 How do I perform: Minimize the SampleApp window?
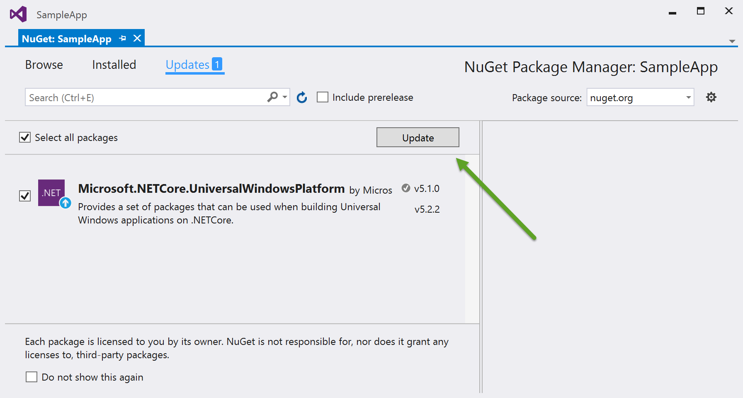(x=673, y=12)
